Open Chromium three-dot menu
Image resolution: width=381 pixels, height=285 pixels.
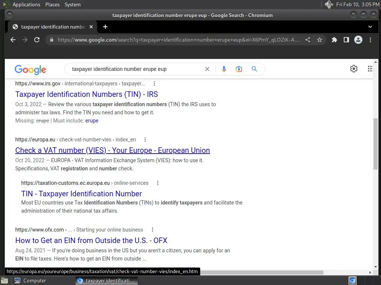[x=370, y=40]
